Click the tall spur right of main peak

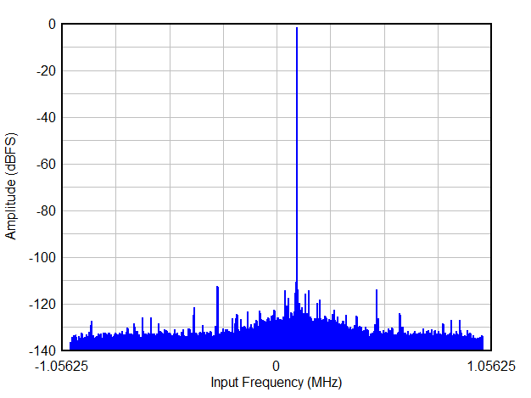[377, 290]
